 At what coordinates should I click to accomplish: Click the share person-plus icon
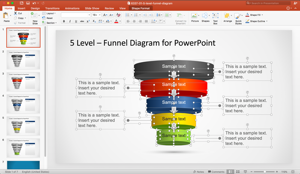pos(295,3)
